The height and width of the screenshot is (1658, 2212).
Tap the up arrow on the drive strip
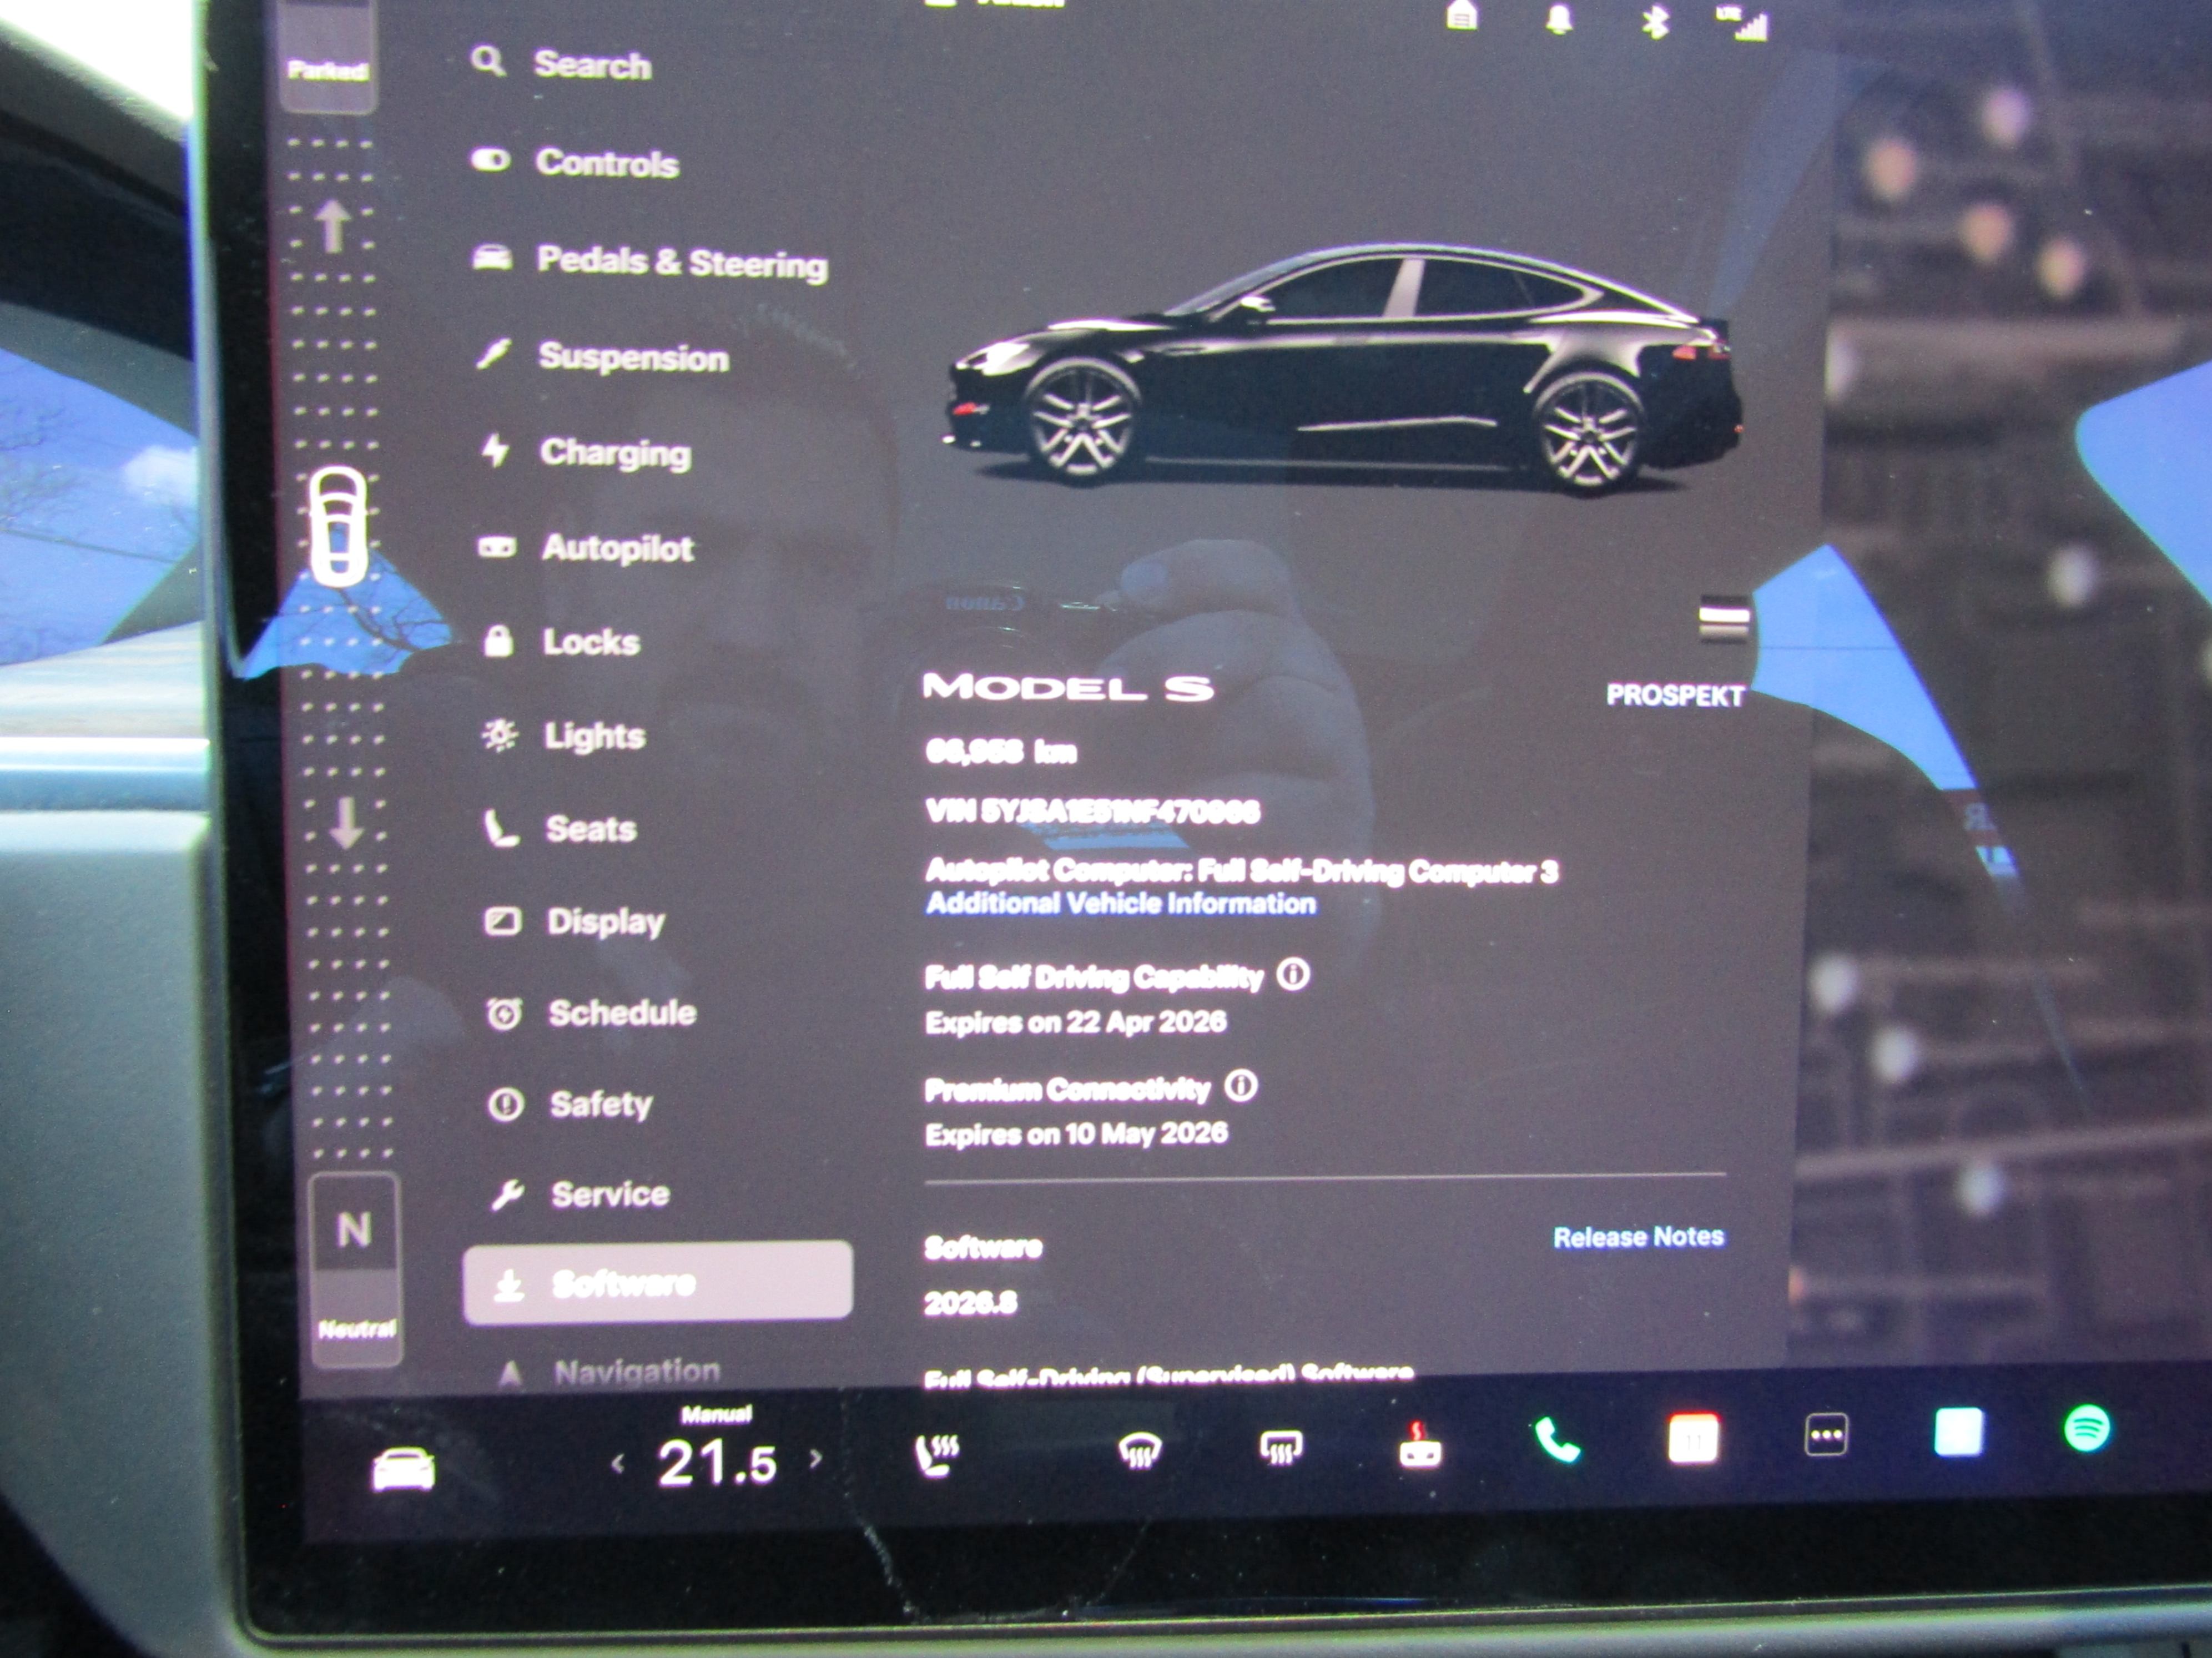pyautogui.click(x=333, y=226)
